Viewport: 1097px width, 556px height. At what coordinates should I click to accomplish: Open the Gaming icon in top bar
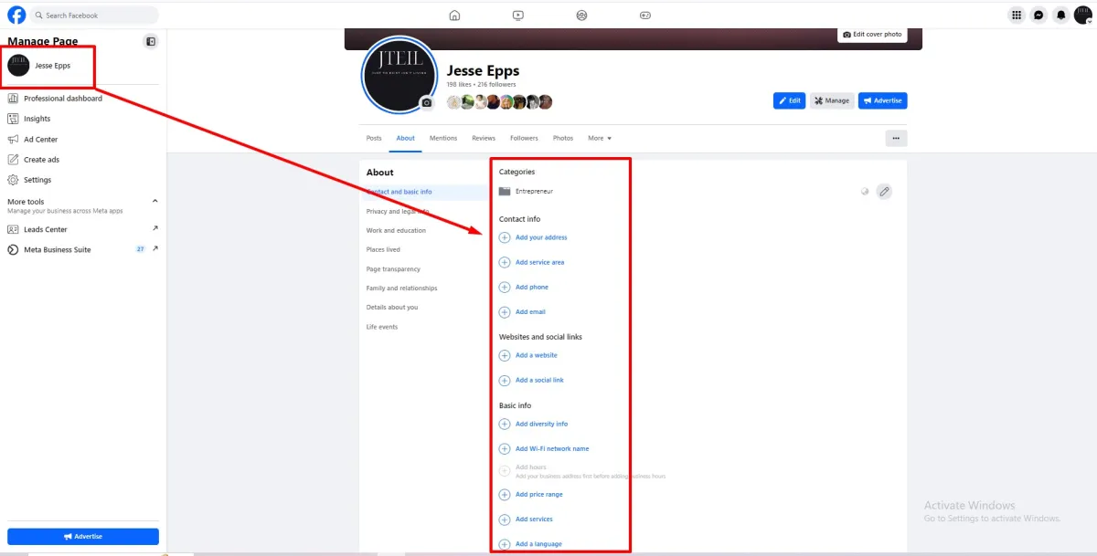point(644,15)
